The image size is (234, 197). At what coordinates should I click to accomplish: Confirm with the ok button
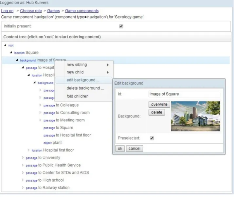tap(120, 149)
